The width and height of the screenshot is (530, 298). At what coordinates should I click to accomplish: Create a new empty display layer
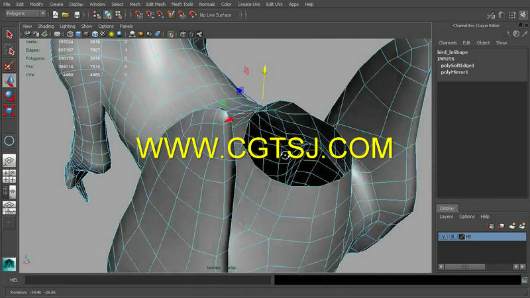click(x=512, y=226)
